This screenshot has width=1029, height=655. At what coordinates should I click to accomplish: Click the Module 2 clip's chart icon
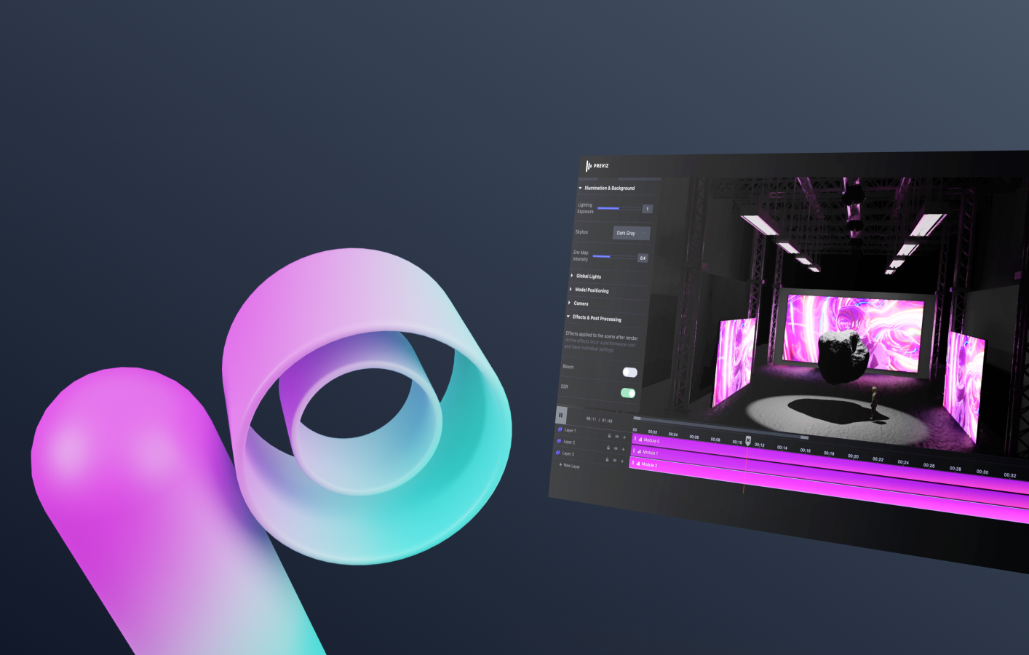638,464
